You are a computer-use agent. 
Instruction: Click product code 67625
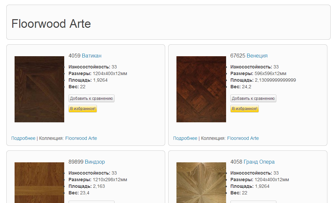238,56
